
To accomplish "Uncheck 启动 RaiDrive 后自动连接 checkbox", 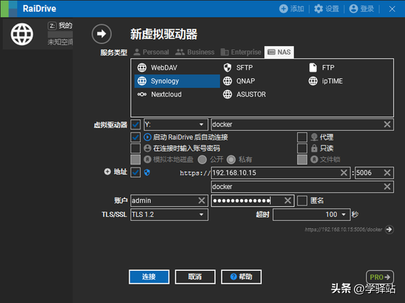I will point(135,137).
